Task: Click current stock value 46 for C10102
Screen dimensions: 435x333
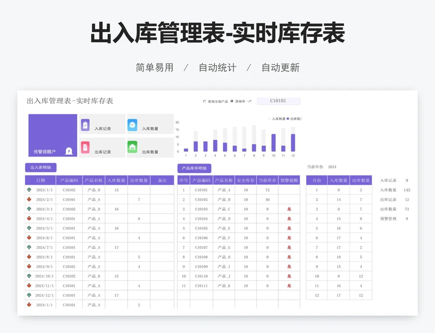Action: coord(268,199)
